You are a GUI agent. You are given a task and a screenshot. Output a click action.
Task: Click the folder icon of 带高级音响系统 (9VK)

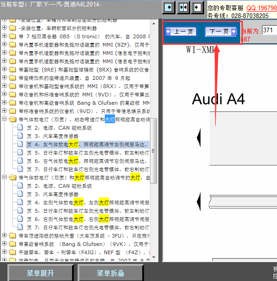pyautogui.click(x=12, y=244)
